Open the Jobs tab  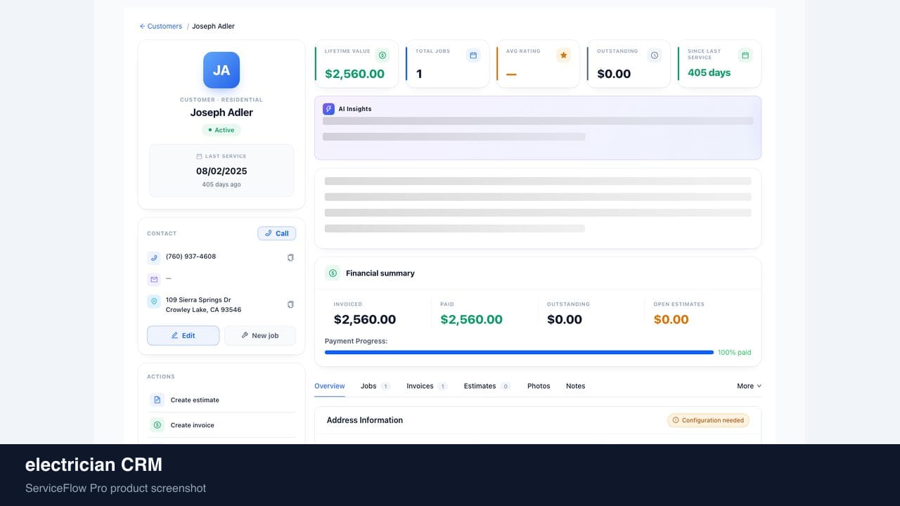(x=375, y=386)
